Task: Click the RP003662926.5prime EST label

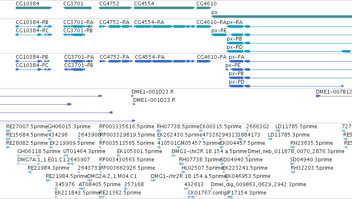Action: (x=128, y=168)
